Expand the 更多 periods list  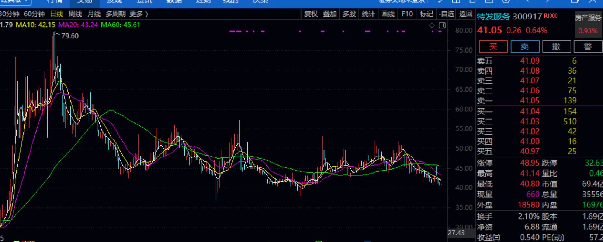pyautogui.click(x=139, y=14)
